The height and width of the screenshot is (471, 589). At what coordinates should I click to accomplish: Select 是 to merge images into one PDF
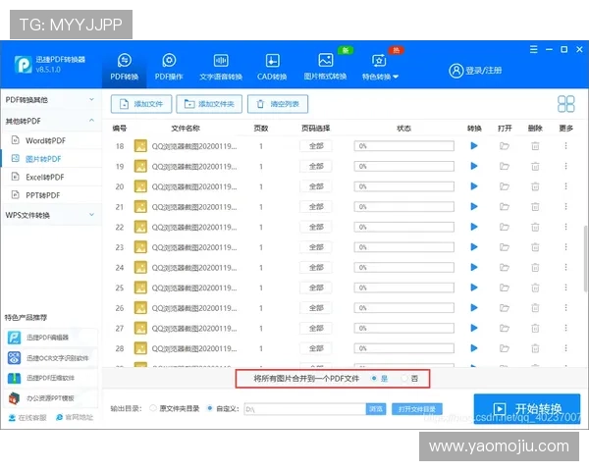pyautogui.click(x=373, y=378)
